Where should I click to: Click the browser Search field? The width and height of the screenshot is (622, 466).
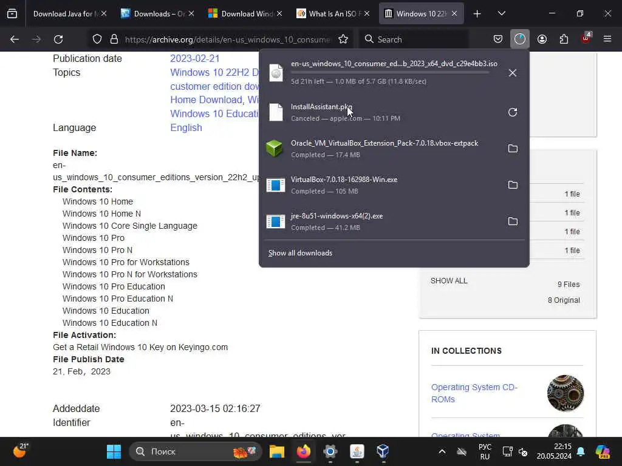tap(414, 39)
